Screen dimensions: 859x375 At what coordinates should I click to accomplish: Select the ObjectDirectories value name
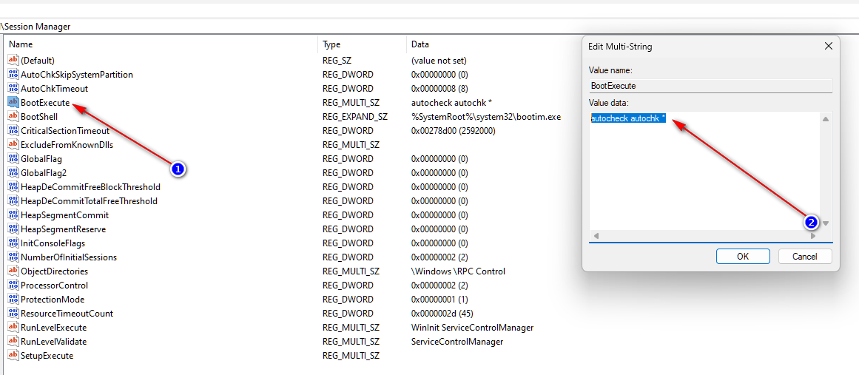[x=54, y=271]
